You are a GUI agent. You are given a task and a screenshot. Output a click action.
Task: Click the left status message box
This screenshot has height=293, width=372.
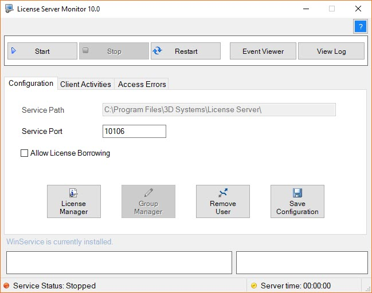click(x=119, y=263)
